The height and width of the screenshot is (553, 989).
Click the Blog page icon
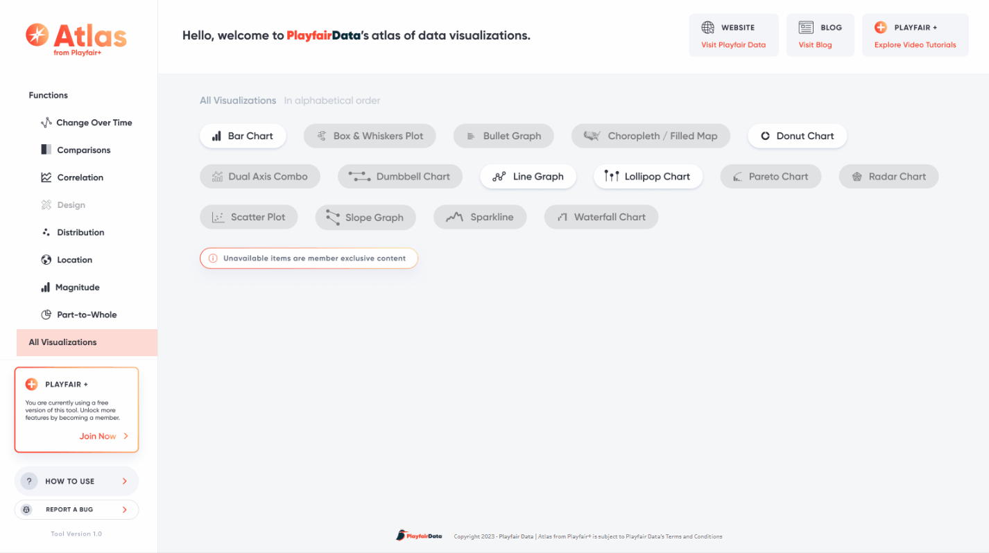(x=806, y=28)
